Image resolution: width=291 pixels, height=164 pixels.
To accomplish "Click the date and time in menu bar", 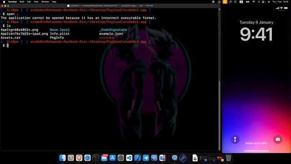I will point(281,2).
